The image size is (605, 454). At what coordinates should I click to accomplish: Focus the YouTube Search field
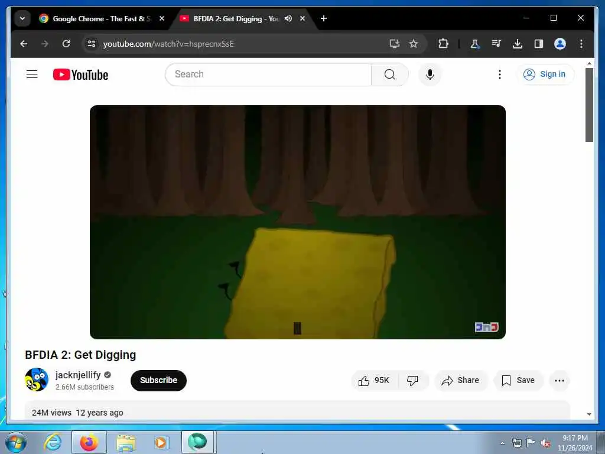click(268, 74)
